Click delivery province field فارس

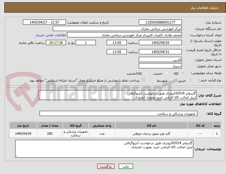160,60
